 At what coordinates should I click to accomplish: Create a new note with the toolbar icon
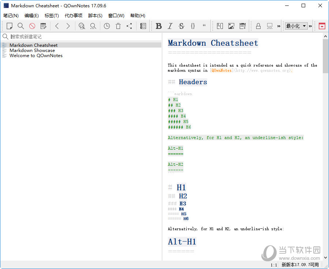click(x=10, y=26)
